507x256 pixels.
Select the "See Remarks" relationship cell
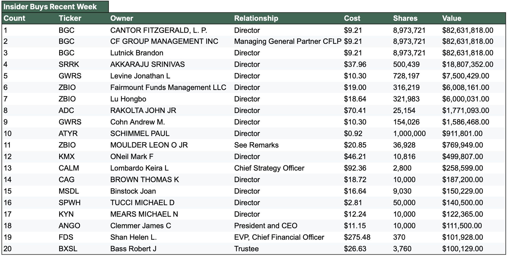256,145
